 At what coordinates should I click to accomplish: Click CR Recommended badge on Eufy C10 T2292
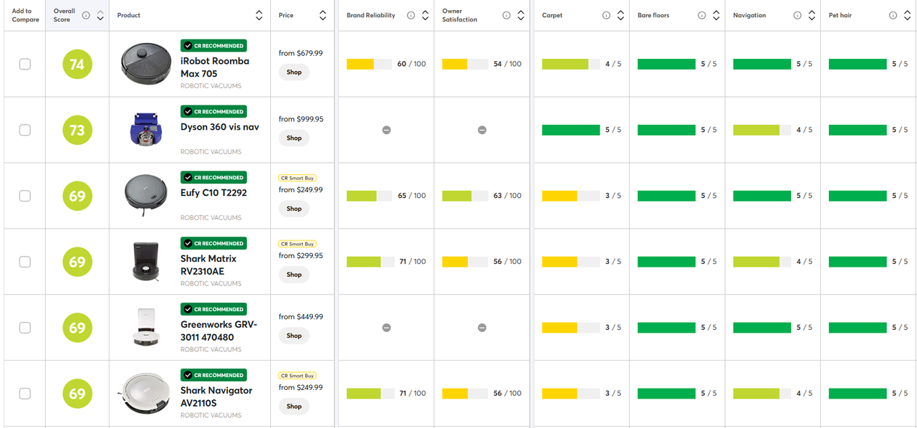(213, 177)
